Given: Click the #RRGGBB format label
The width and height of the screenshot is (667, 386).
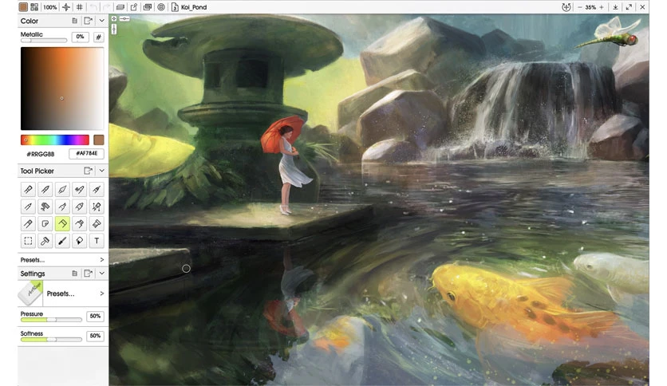Looking at the screenshot, I should (41, 154).
